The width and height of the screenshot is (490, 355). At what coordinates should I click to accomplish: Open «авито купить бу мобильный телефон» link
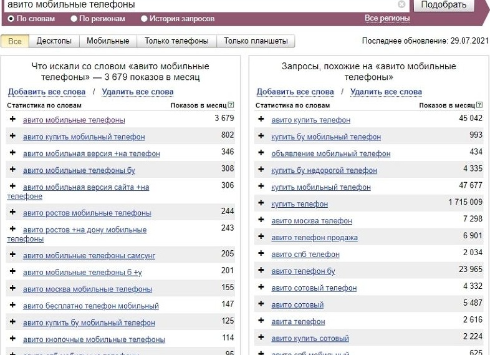pyautogui.click(x=89, y=323)
